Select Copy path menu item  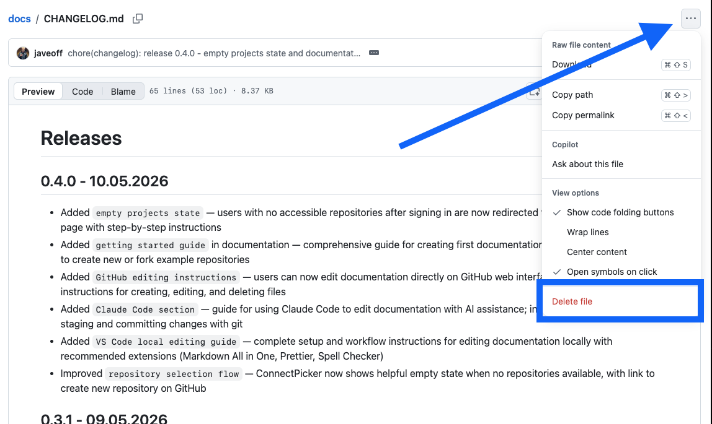[621, 95]
